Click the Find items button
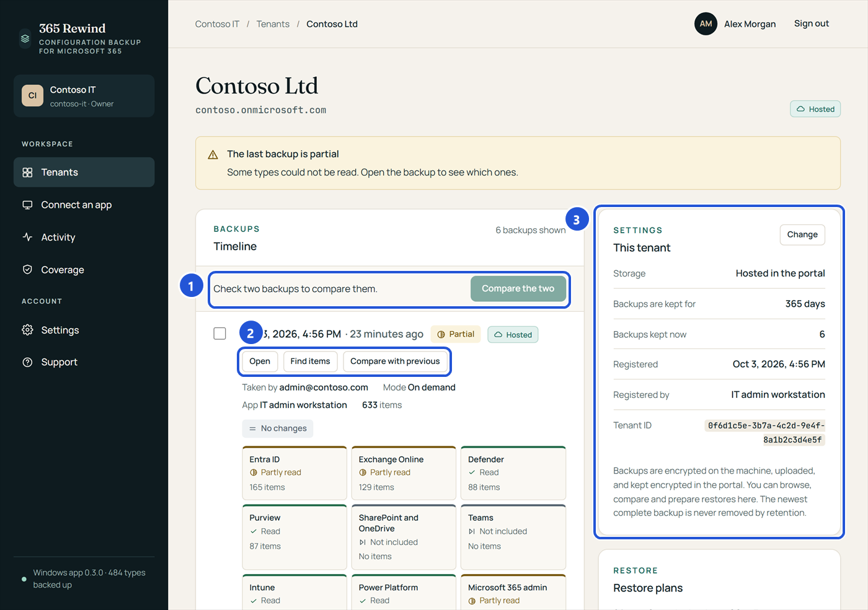868x610 pixels. (x=310, y=361)
